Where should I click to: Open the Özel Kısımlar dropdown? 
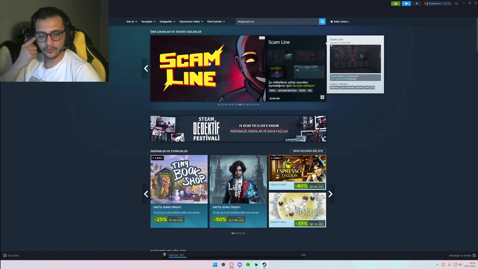click(x=216, y=21)
